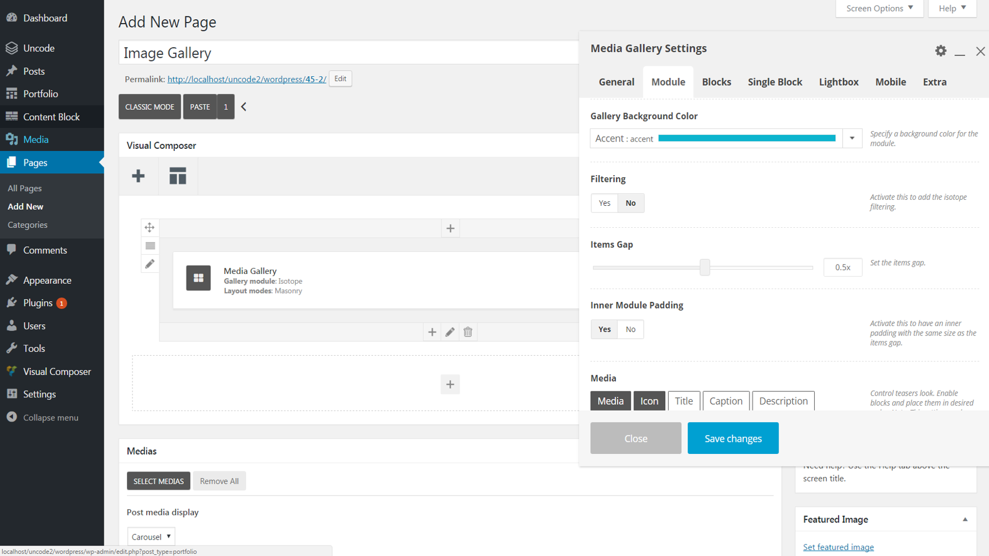Screen dimensions: 989x556
Task: Click the Visual Composer sidebar icon
Action: click(x=12, y=372)
